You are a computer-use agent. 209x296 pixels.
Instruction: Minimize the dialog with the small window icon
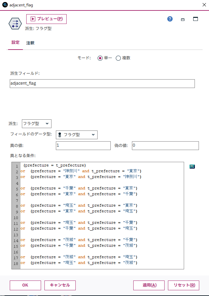pos(183,20)
